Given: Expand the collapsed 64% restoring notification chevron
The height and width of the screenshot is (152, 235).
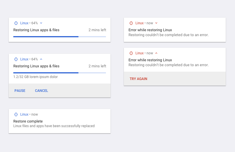Looking at the screenshot, I should [41, 23].
